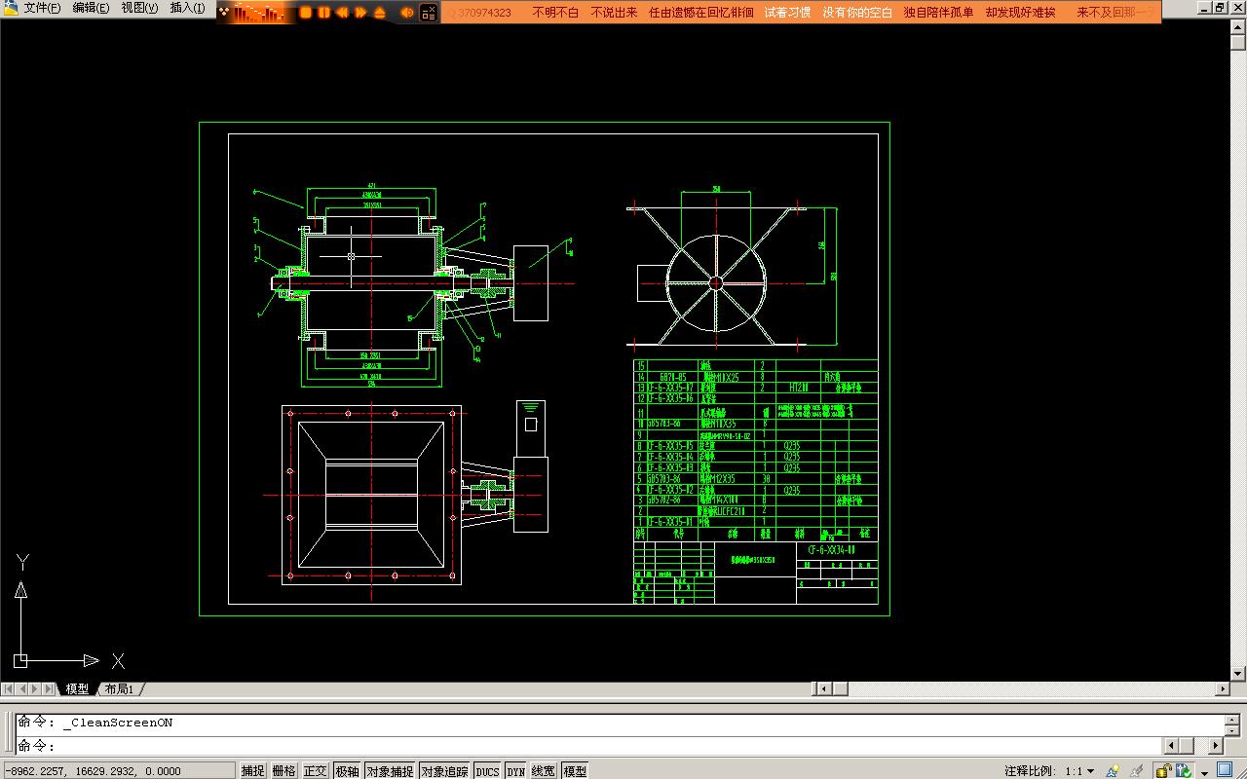Open the 文件(F) menu
Screen dimensions: 1247x779
click(42, 8)
